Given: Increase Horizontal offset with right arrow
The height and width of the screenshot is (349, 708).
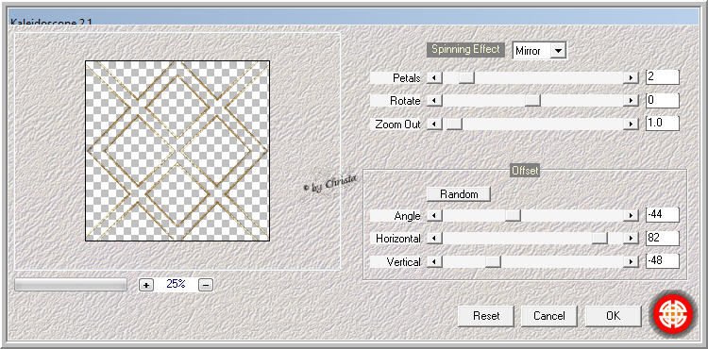Looking at the screenshot, I should (631, 238).
